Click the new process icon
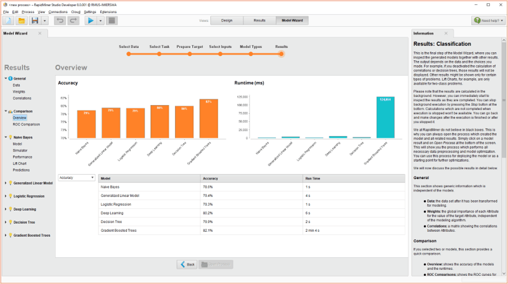Image resolution: width=508 pixels, height=284 pixels. tap(9, 21)
